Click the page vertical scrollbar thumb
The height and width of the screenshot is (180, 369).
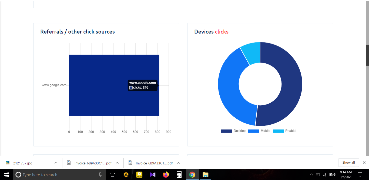[367, 55]
